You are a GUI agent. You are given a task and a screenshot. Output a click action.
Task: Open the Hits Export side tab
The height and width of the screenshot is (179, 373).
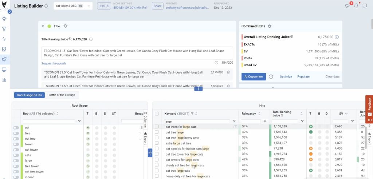(370, 138)
